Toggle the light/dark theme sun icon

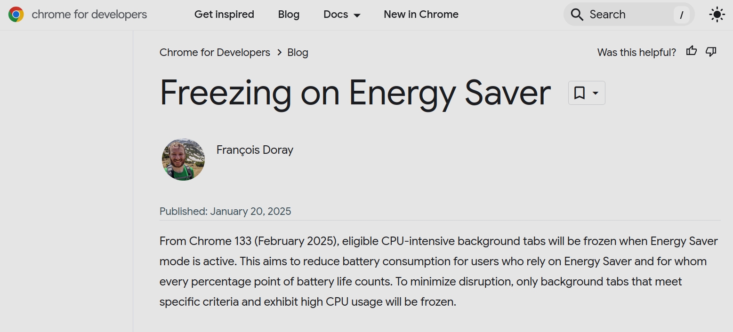click(x=717, y=15)
